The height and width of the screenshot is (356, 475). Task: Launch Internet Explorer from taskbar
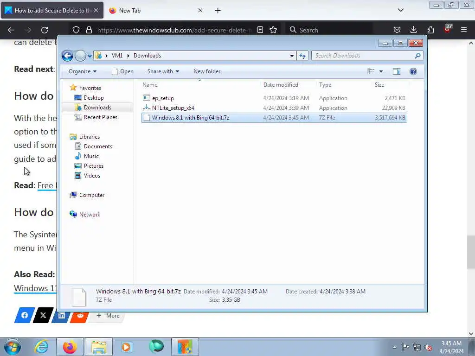[x=41, y=347]
